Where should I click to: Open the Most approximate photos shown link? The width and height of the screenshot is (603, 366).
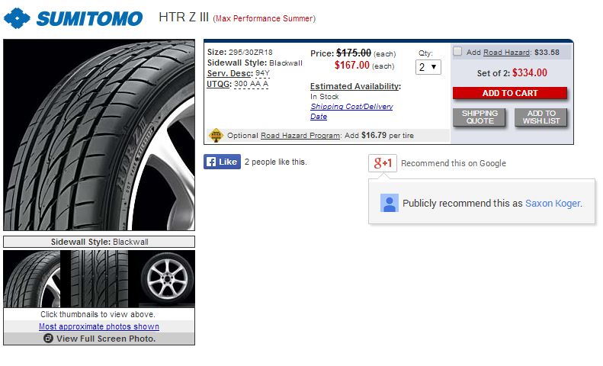point(99,326)
